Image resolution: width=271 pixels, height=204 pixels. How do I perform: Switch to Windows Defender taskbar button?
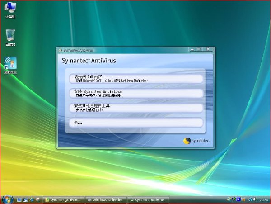click(x=106, y=200)
